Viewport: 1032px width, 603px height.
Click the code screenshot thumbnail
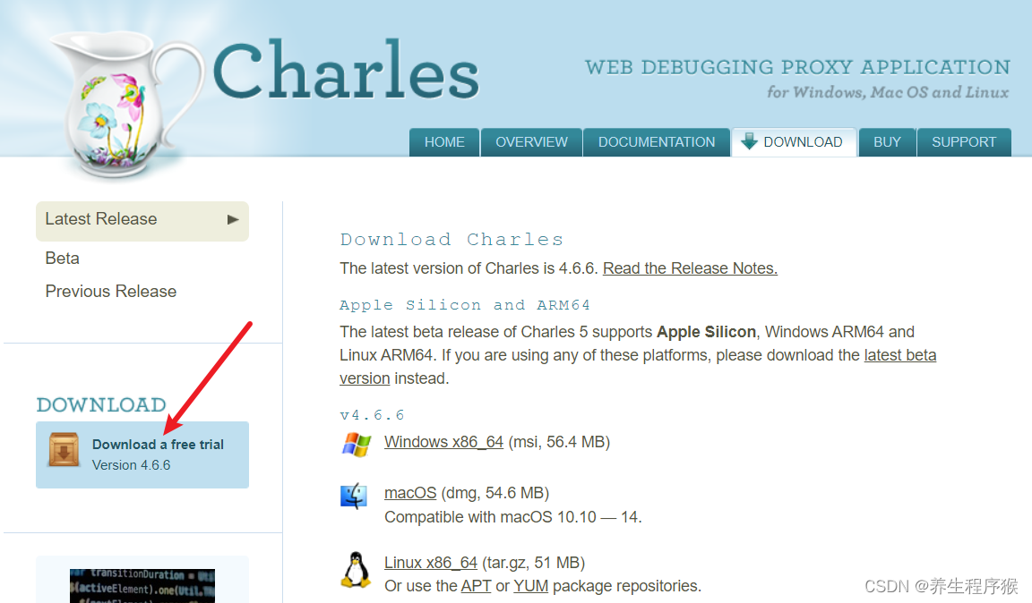coord(142,585)
